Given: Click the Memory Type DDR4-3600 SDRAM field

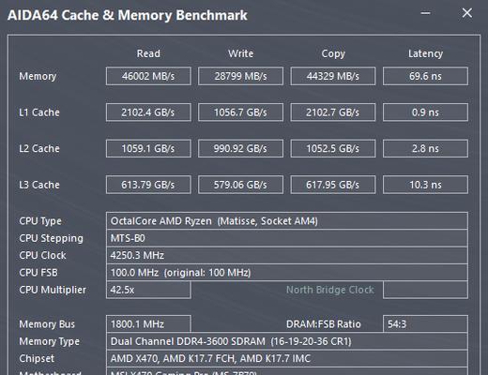Looking at the screenshot, I should (287, 341).
